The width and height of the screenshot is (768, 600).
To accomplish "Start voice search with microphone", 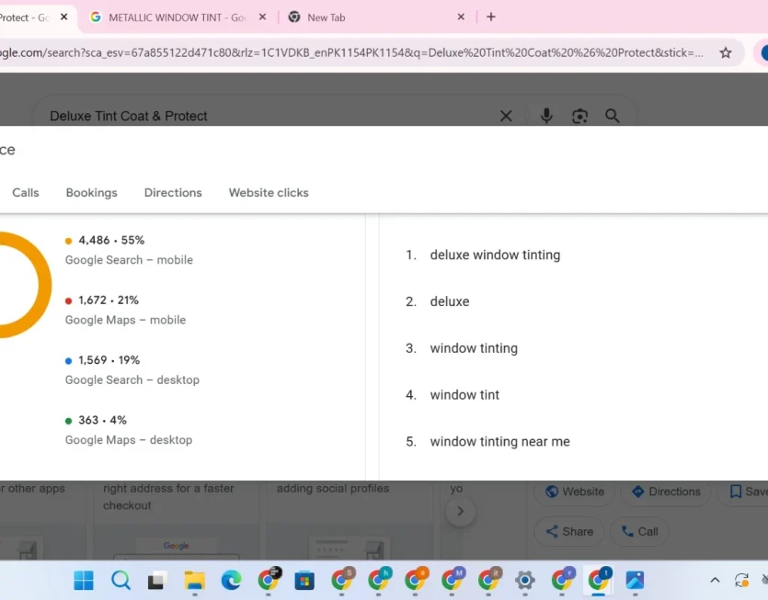I will (546, 116).
